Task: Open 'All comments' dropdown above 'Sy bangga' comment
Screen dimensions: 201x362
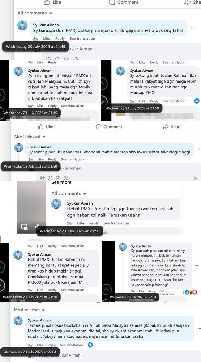Action: tap(35, 13)
